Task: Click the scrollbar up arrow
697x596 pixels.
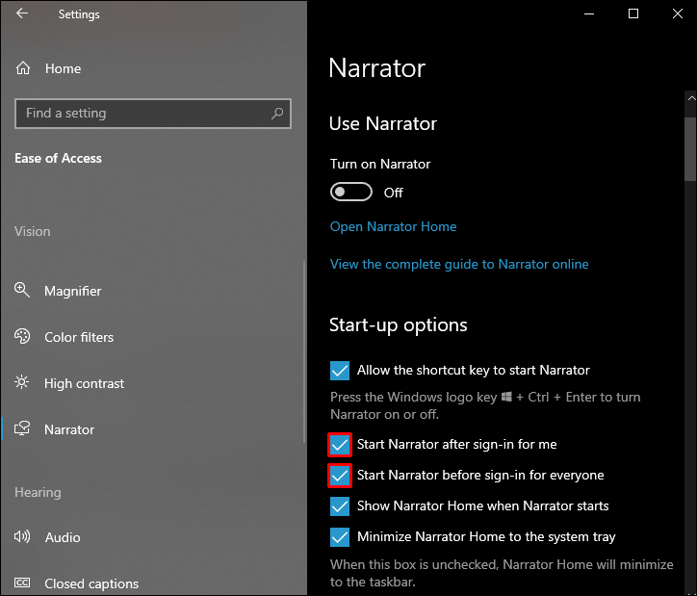Action: [x=691, y=98]
